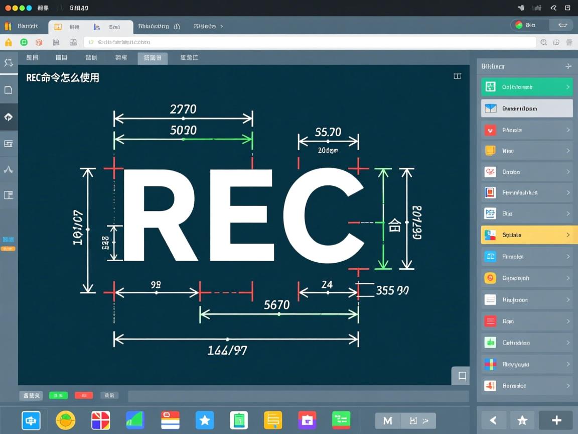Screen dimensions: 578x434
Task: Click the home icon below the browser tabs
Action: (8, 42)
